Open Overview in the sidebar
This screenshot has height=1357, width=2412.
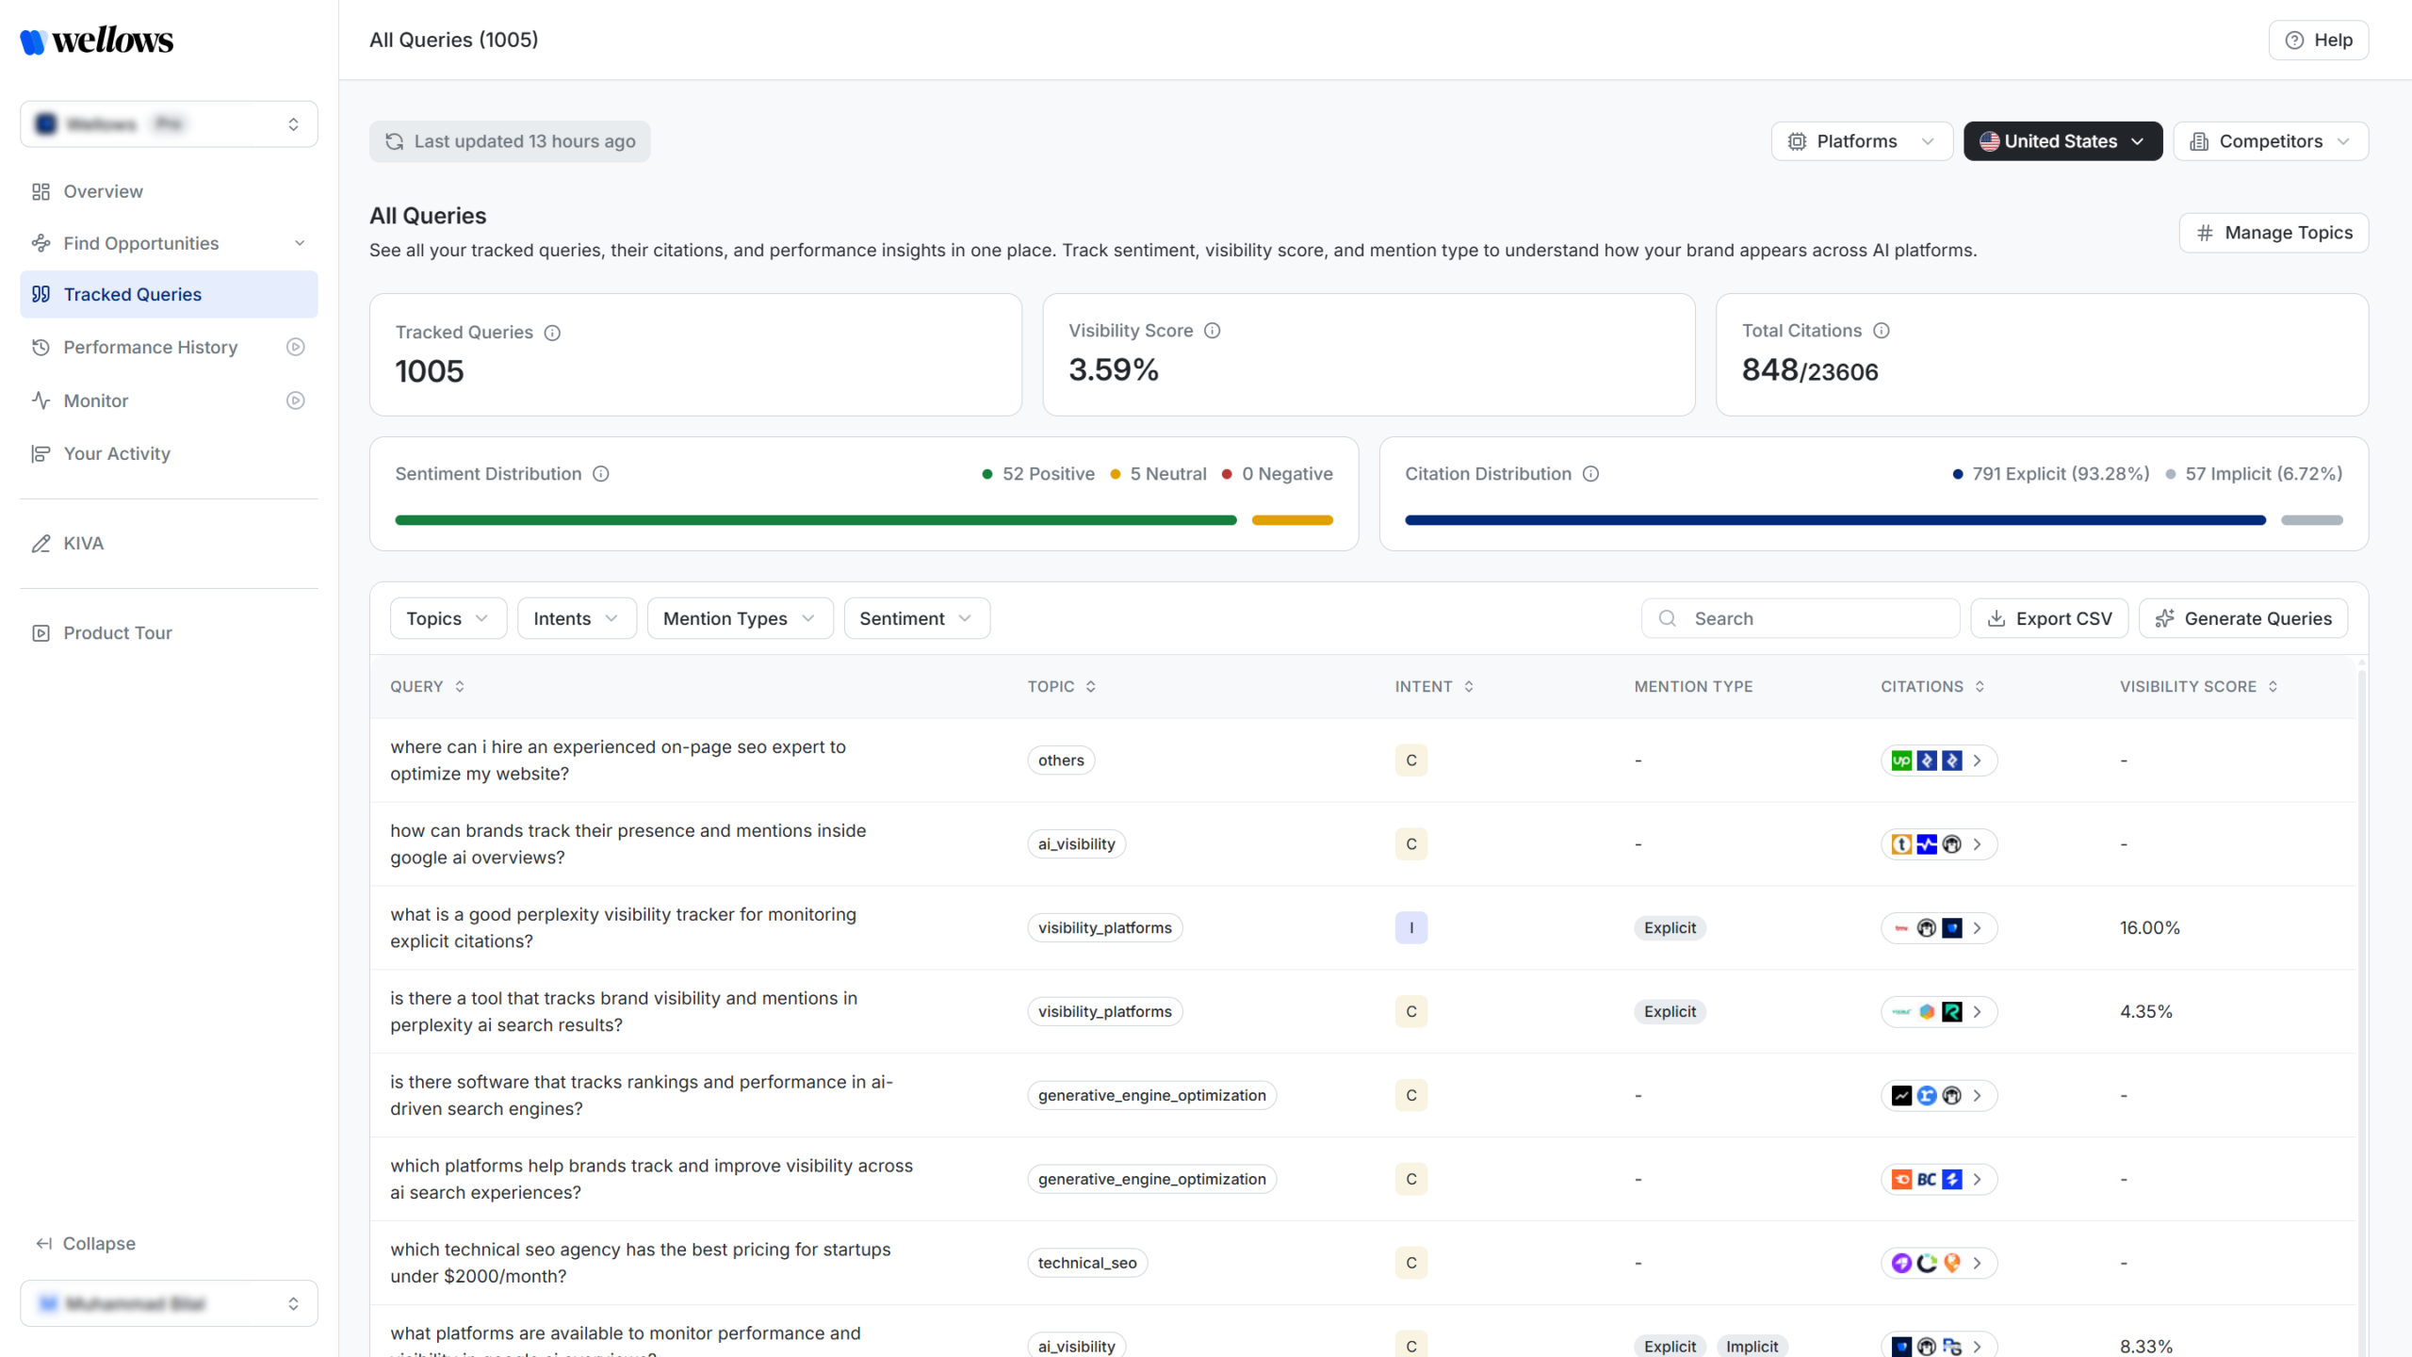[103, 191]
